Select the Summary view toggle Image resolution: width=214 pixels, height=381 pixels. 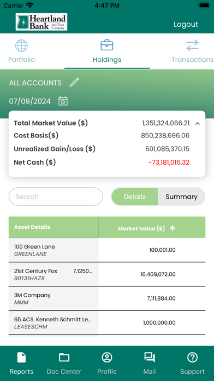(x=182, y=197)
